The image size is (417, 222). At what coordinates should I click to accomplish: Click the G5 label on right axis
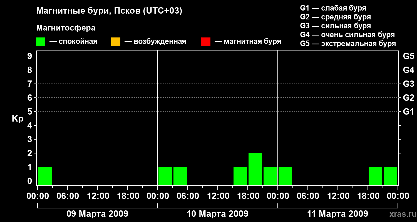coord(408,56)
